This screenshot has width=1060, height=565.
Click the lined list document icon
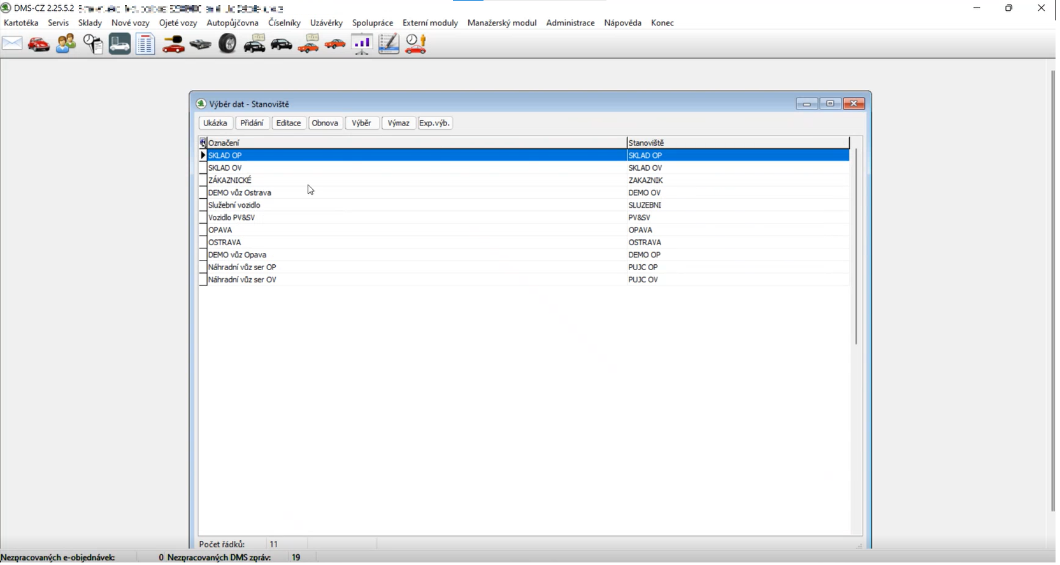click(145, 44)
